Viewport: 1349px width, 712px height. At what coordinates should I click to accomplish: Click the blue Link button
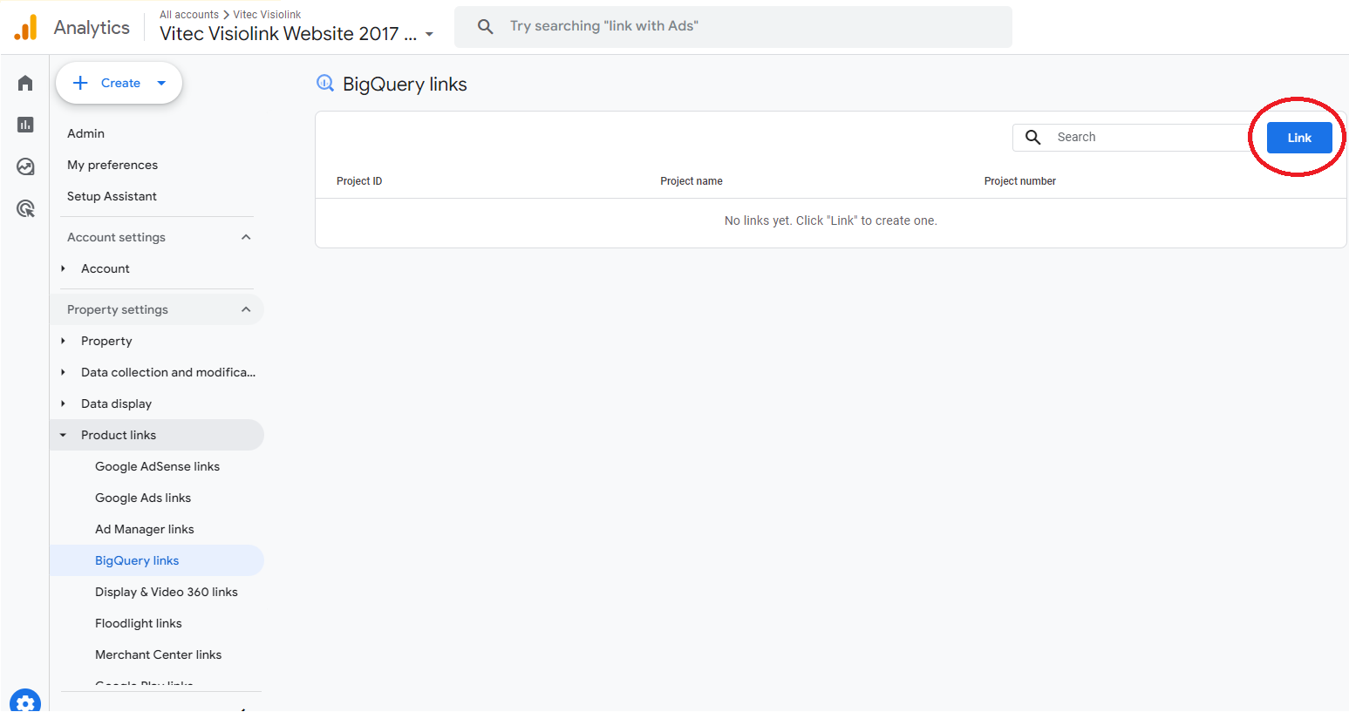click(x=1299, y=138)
